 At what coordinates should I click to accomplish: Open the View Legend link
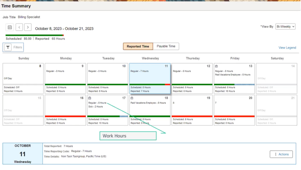[x=287, y=47]
